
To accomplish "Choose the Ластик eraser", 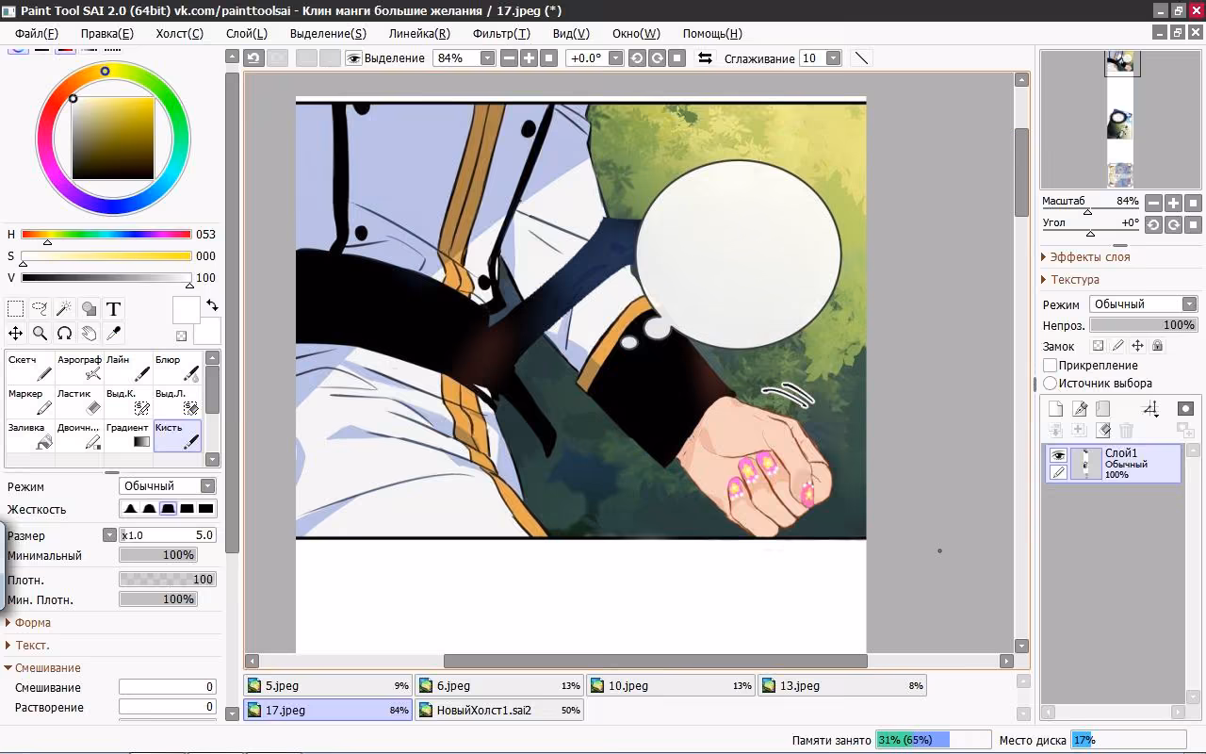I will pyautogui.click(x=79, y=402).
